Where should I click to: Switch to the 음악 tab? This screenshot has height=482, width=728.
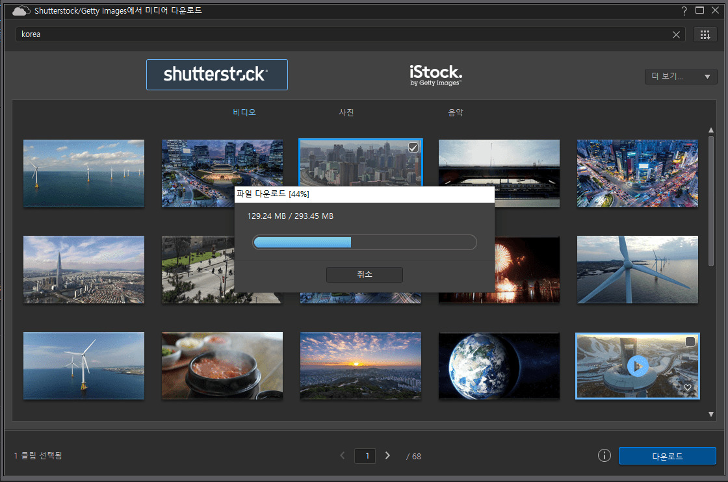tap(456, 112)
